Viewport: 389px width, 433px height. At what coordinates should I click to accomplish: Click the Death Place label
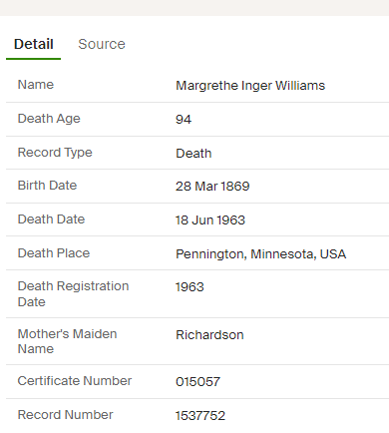coord(54,253)
